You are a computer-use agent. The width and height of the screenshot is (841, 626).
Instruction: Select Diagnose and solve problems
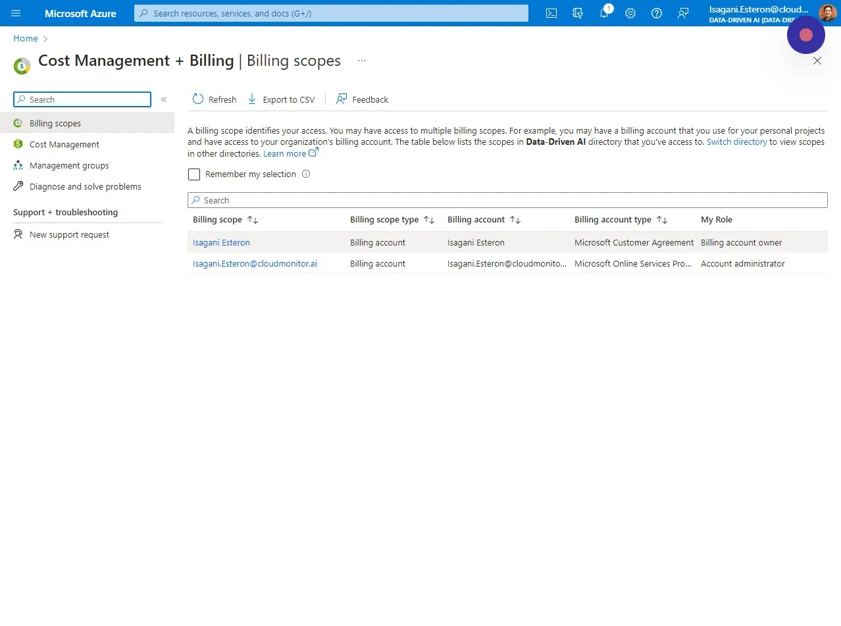[87, 186]
